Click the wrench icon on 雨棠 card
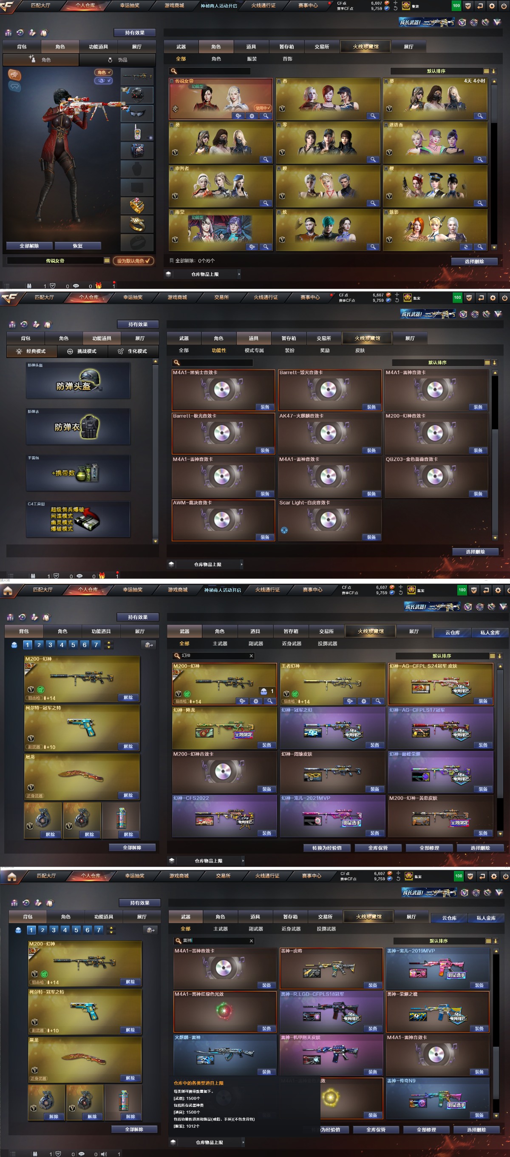This screenshot has width=510, height=1157. (x=252, y=246)
